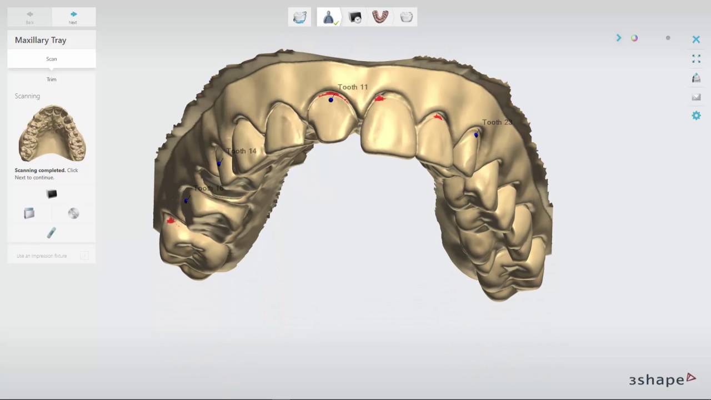Screen dimensions: 711x400
Task: Click the black scanner device icon
Action: click(52, 194)
